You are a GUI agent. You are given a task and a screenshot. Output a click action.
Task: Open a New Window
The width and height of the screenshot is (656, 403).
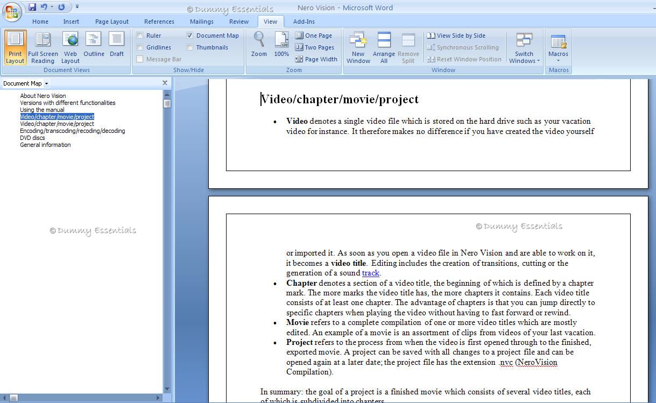358,47
